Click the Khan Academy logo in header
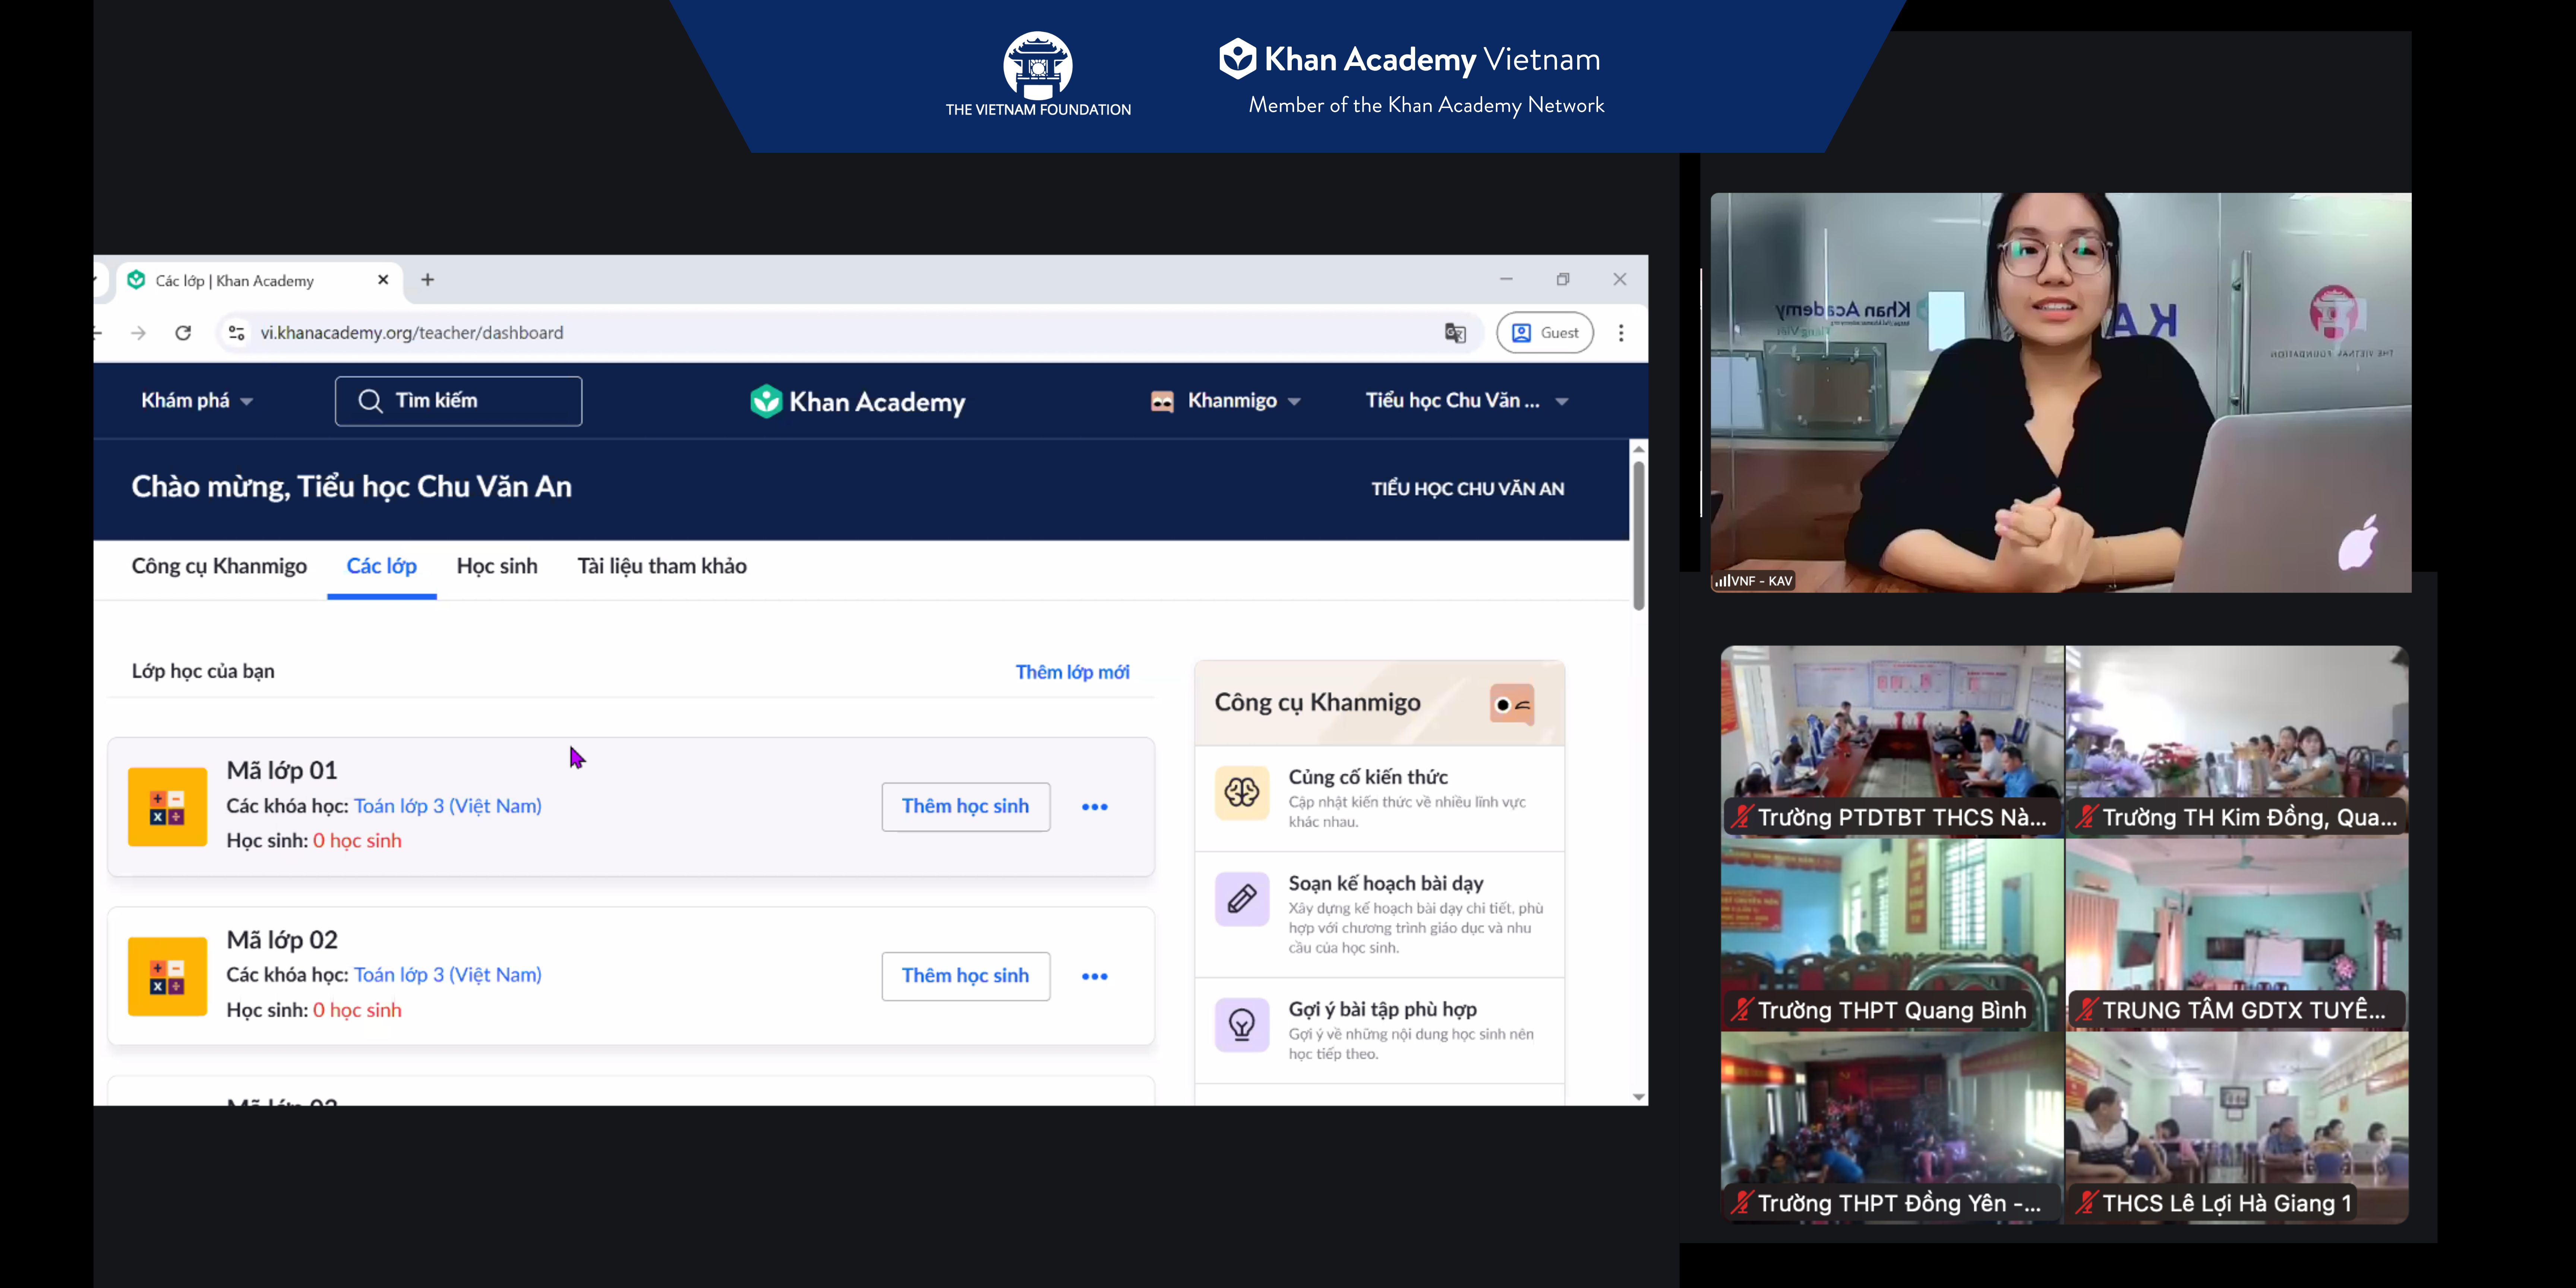2576x1288 pixels. tap(858, 402)
